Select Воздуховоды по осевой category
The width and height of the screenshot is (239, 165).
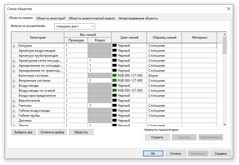point(38,91)
